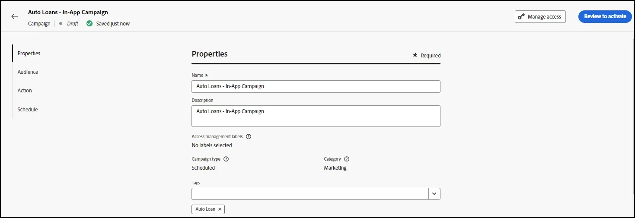This screenshot has height=218, width=635.
Task: Click the Scheduled campaign type value
Action: (x=203, y=168)
